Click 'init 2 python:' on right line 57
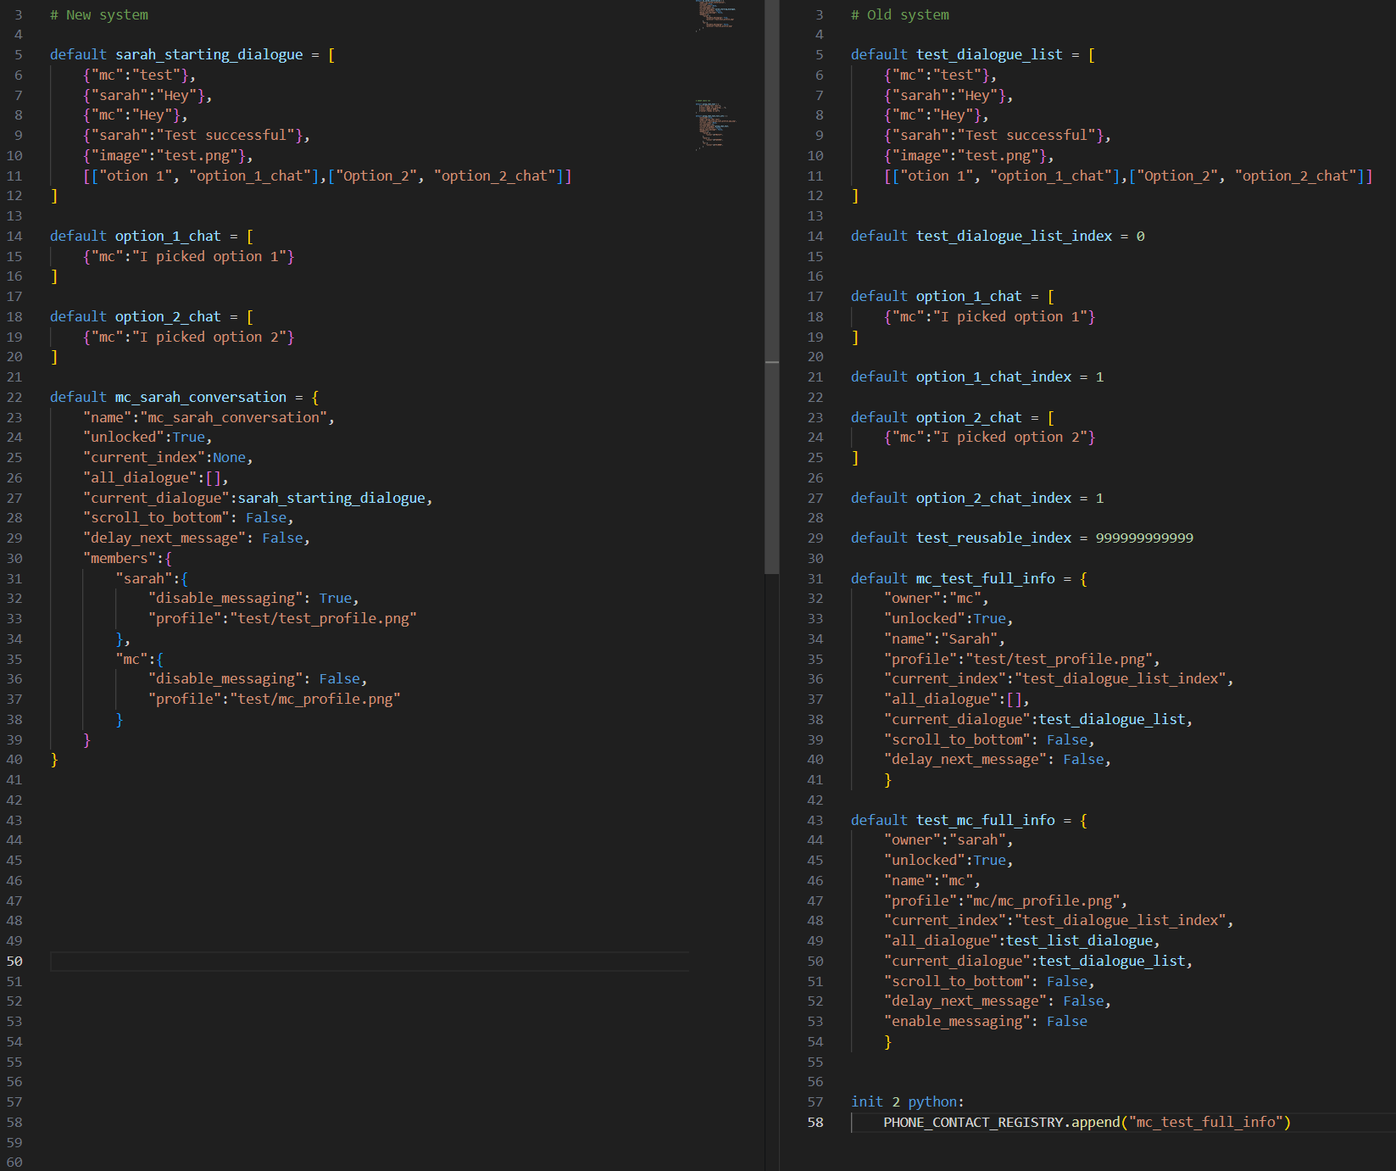This screenshot has width=1396, height=1171. [908, 1101]
